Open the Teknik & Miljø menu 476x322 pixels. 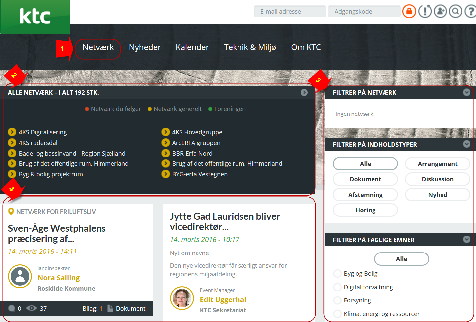[250, 47]
